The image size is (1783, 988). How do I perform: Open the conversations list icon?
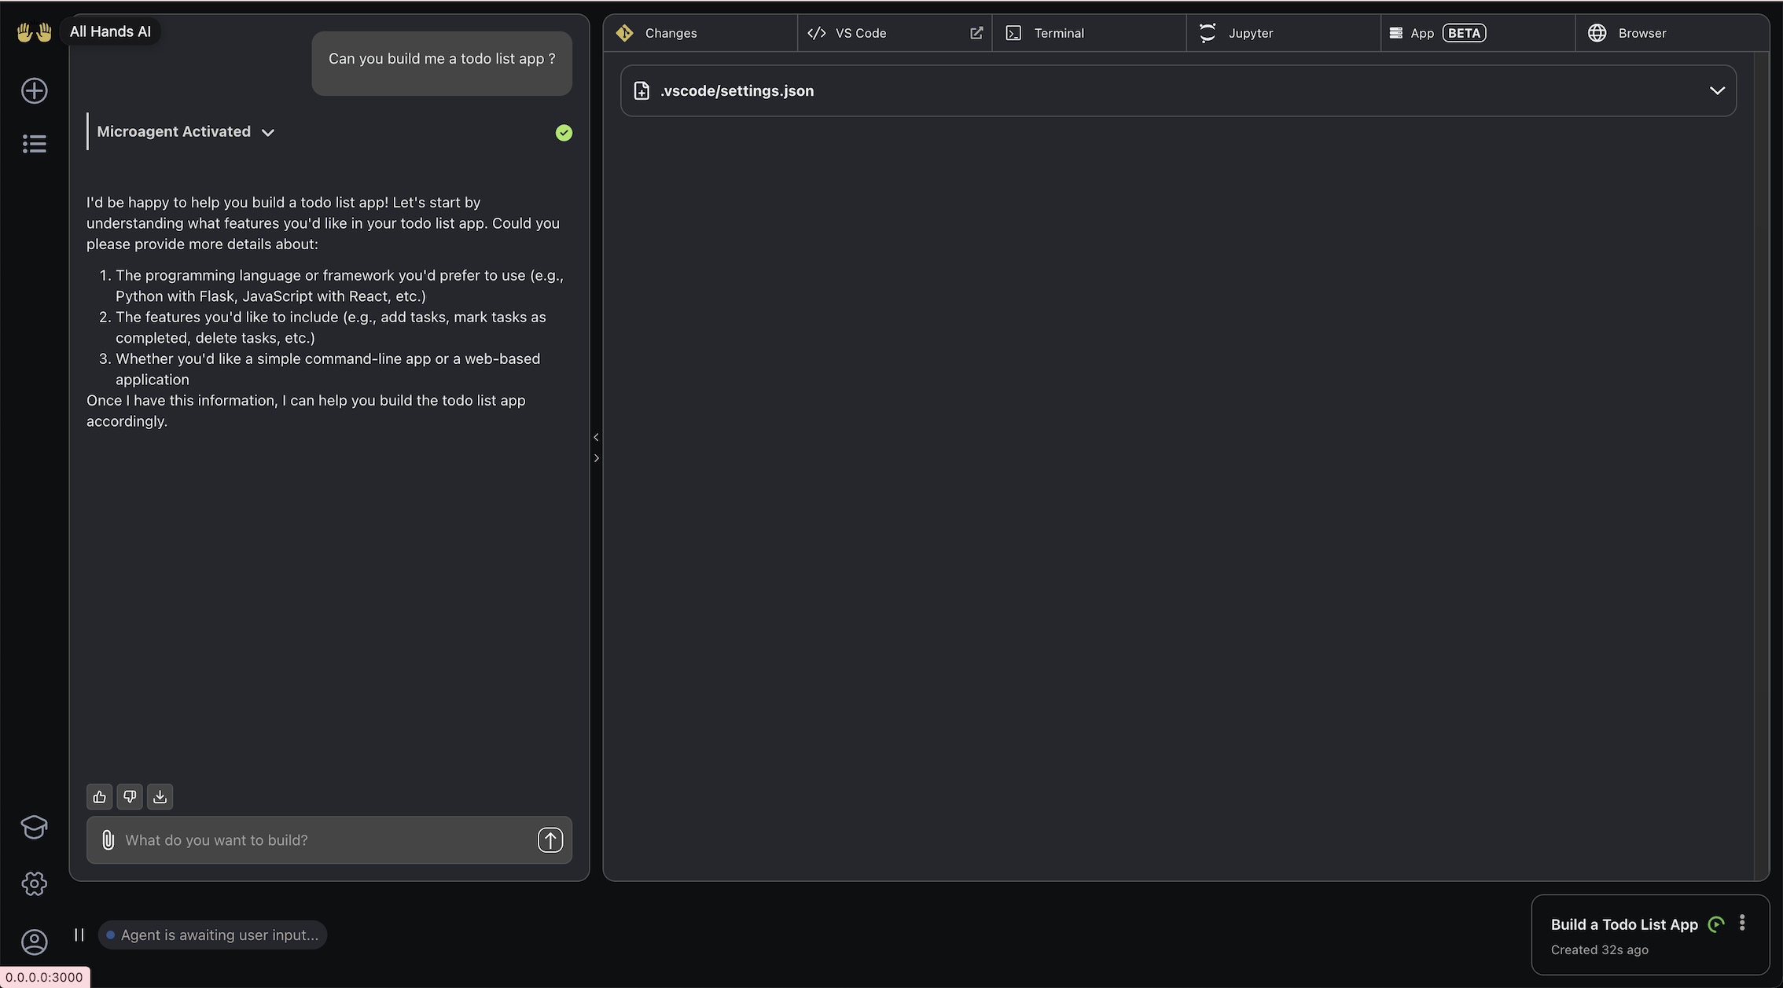pos(34,144)
